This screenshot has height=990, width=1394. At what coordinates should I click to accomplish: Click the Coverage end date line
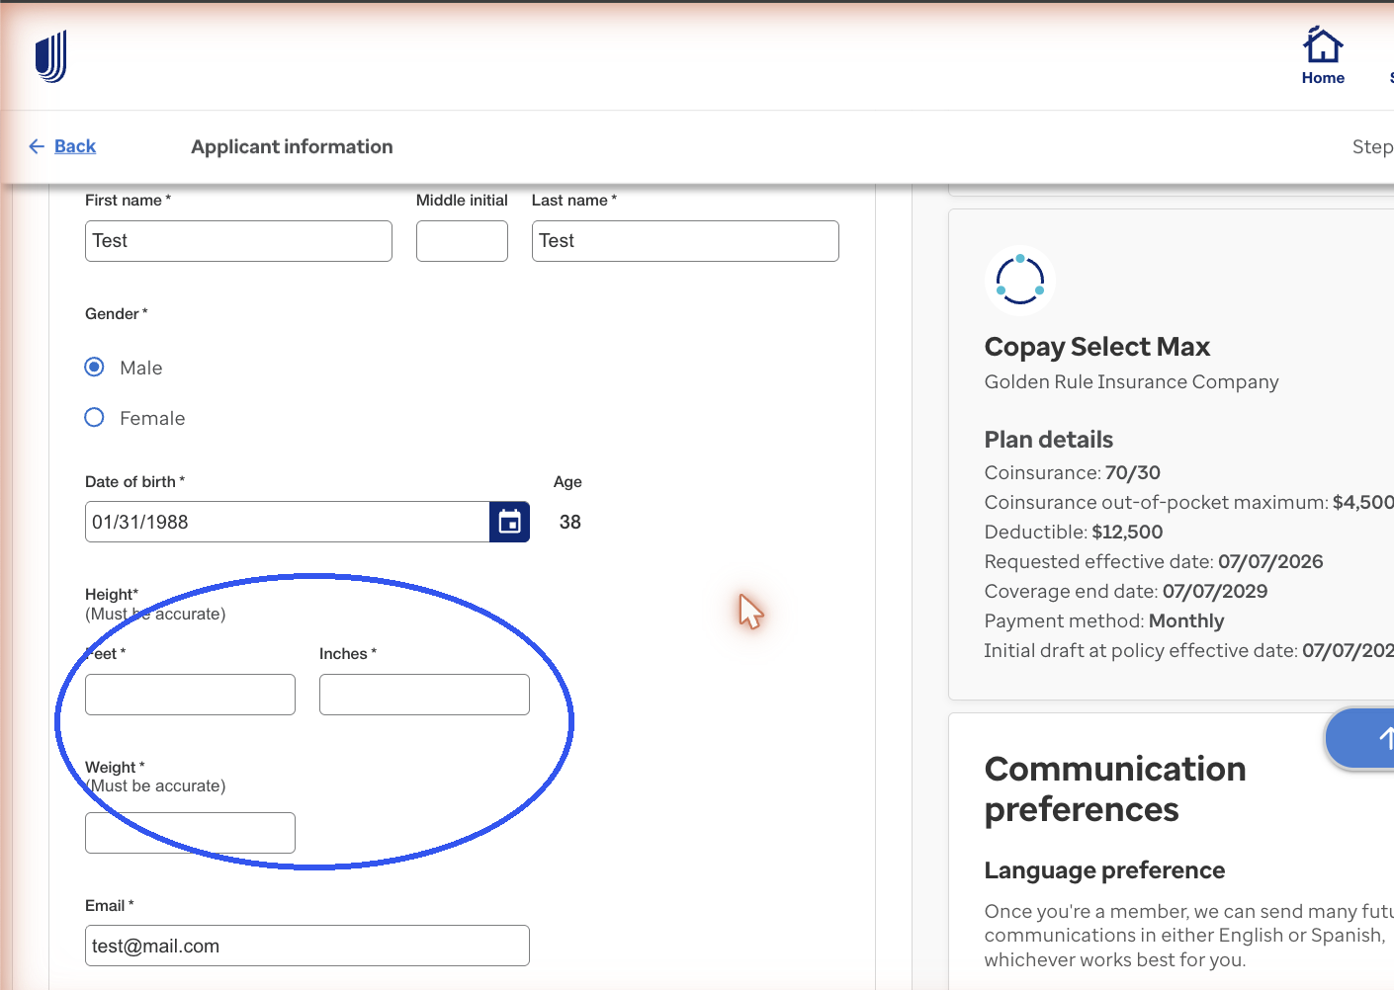point(1126,591)
